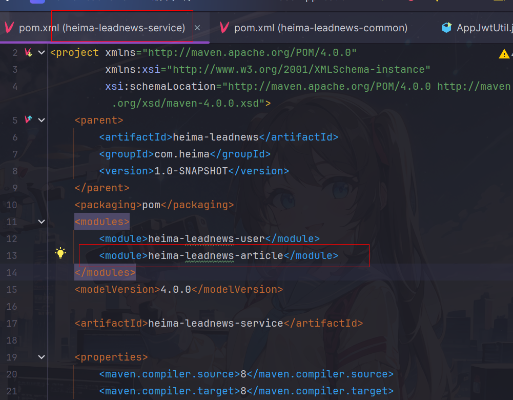Click the packaging pom value

click(x=151, y=205)
